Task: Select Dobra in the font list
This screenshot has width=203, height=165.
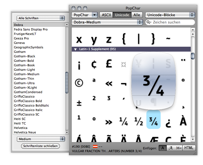Action: [39, 25]
